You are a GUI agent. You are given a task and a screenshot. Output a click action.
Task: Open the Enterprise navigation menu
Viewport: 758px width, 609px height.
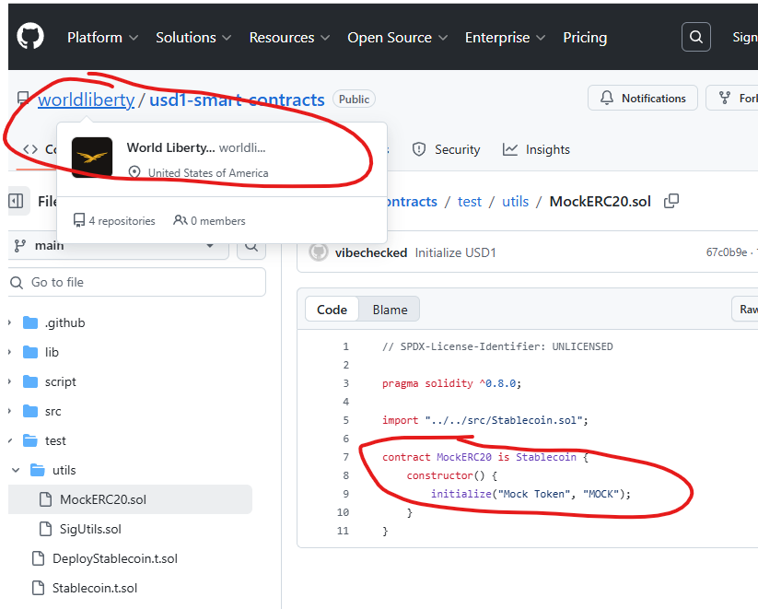tap(505, 37)
